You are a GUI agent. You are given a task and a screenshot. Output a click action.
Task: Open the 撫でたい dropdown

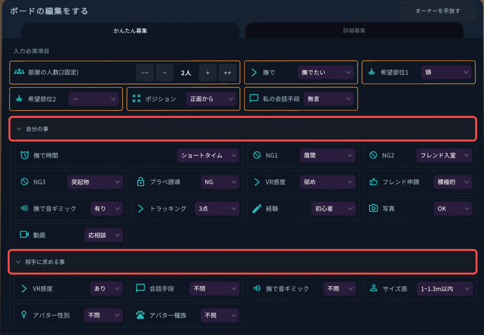(326, 72)
